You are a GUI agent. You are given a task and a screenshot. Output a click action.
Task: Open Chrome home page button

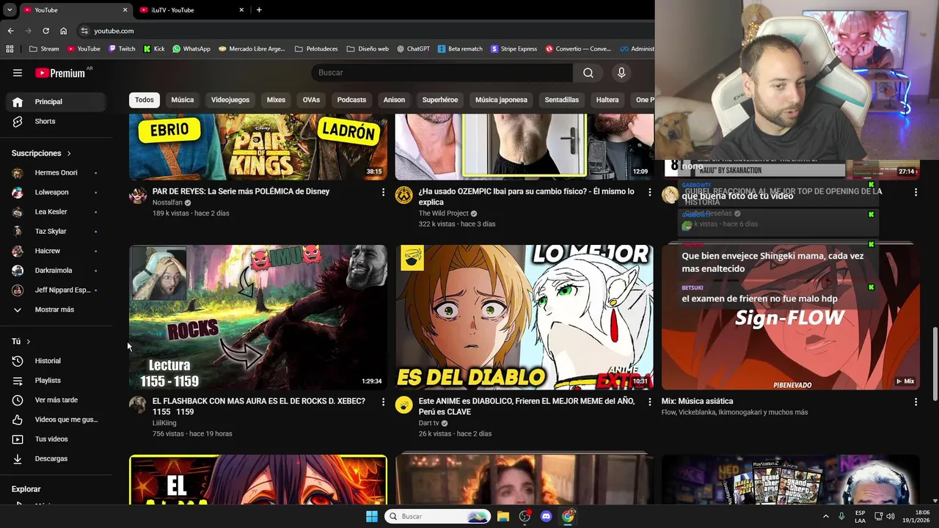tap(64, 31)
